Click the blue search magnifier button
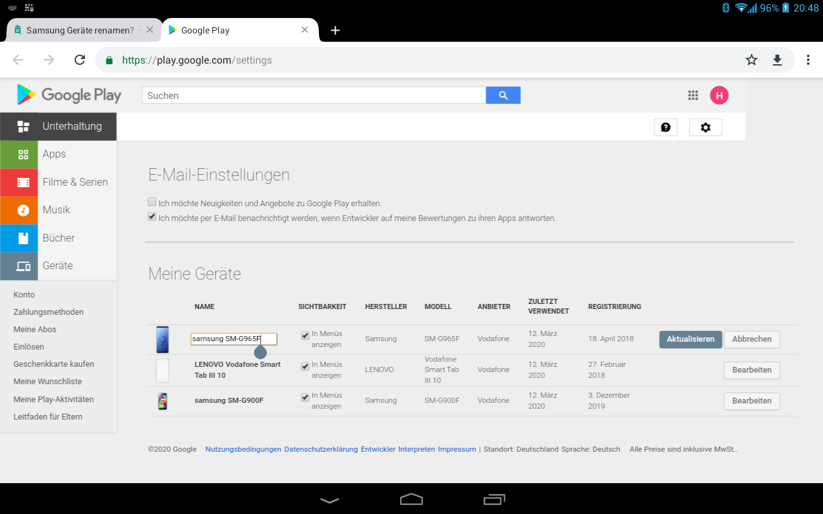The height and width of the screenshot is (514, 823). coord(503,95)
